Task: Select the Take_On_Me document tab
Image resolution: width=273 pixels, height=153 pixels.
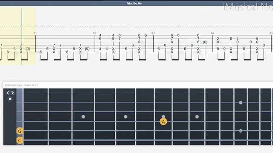Action: [x=134, y=3]
